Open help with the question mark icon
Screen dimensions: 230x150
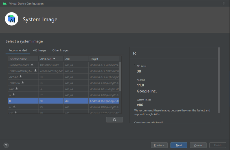tap(6, 145)
